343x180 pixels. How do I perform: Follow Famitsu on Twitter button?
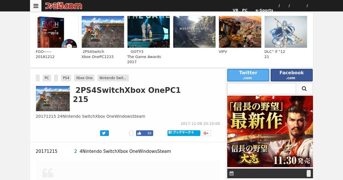pos(248,75)
